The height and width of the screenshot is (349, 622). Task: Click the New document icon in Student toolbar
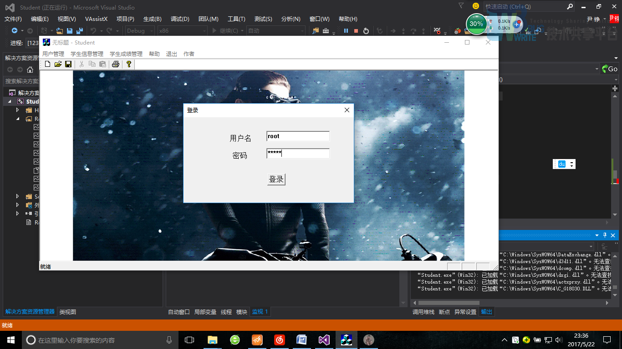pos(48,64)
